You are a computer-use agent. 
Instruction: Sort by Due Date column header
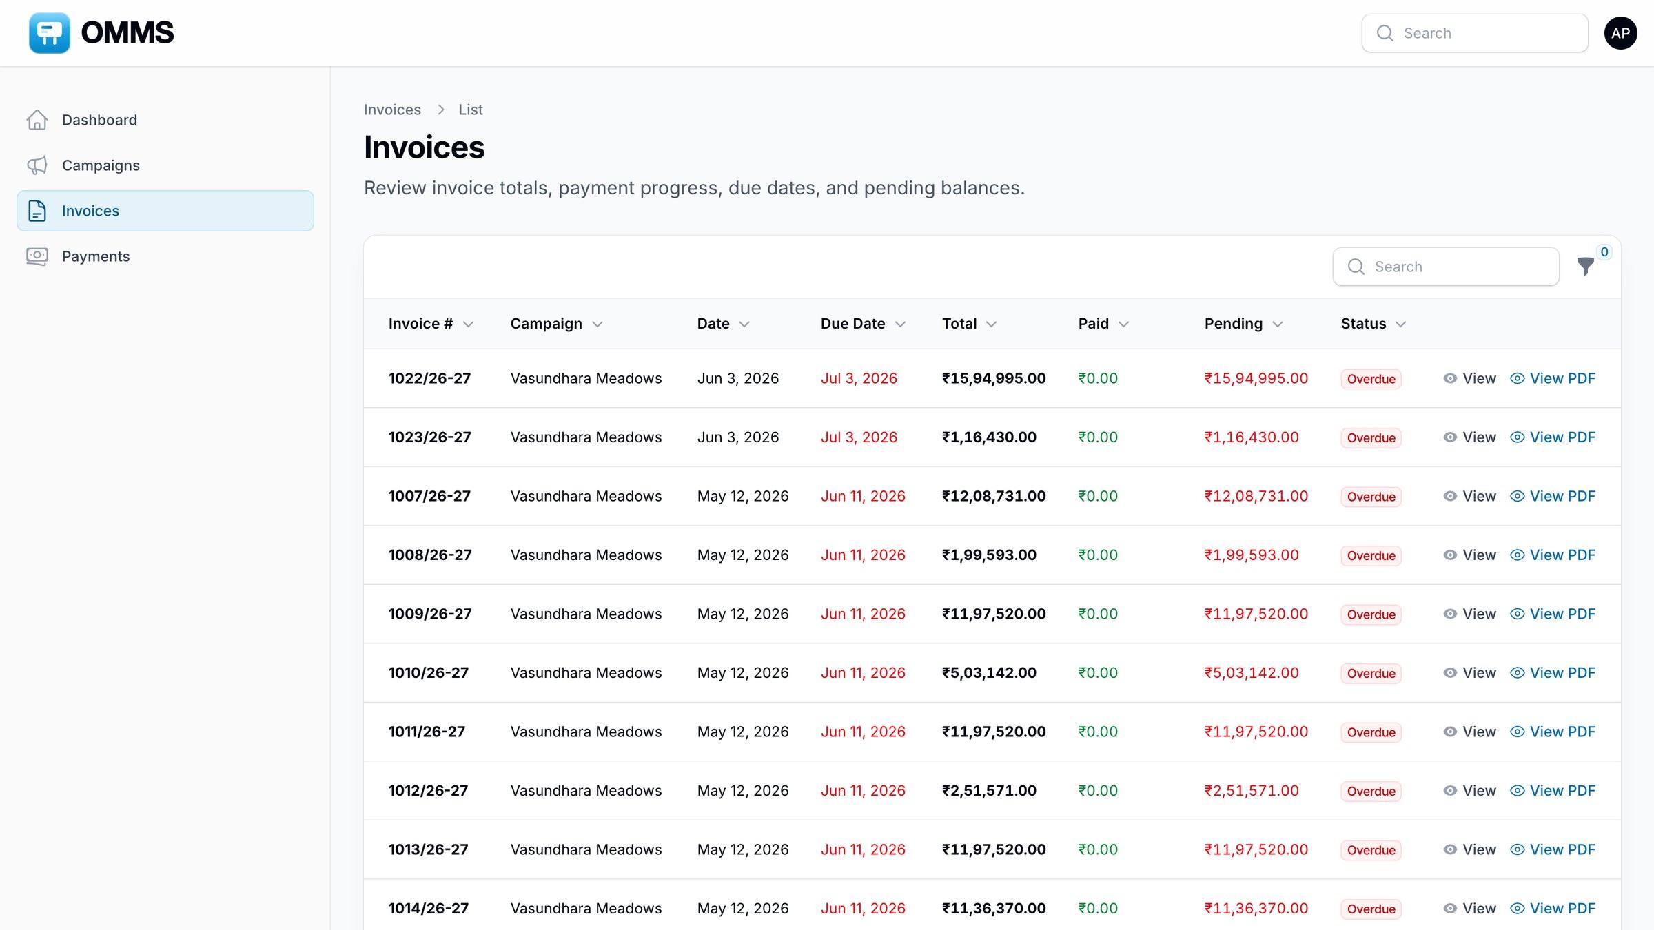[x=863, y=324]
